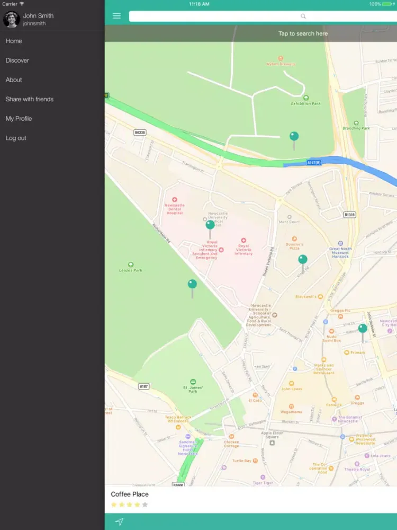Tap the Greggs Plc icon
The height and width of the screenshot is (530, 397).
pyautogui.click(x=340, y=316)
